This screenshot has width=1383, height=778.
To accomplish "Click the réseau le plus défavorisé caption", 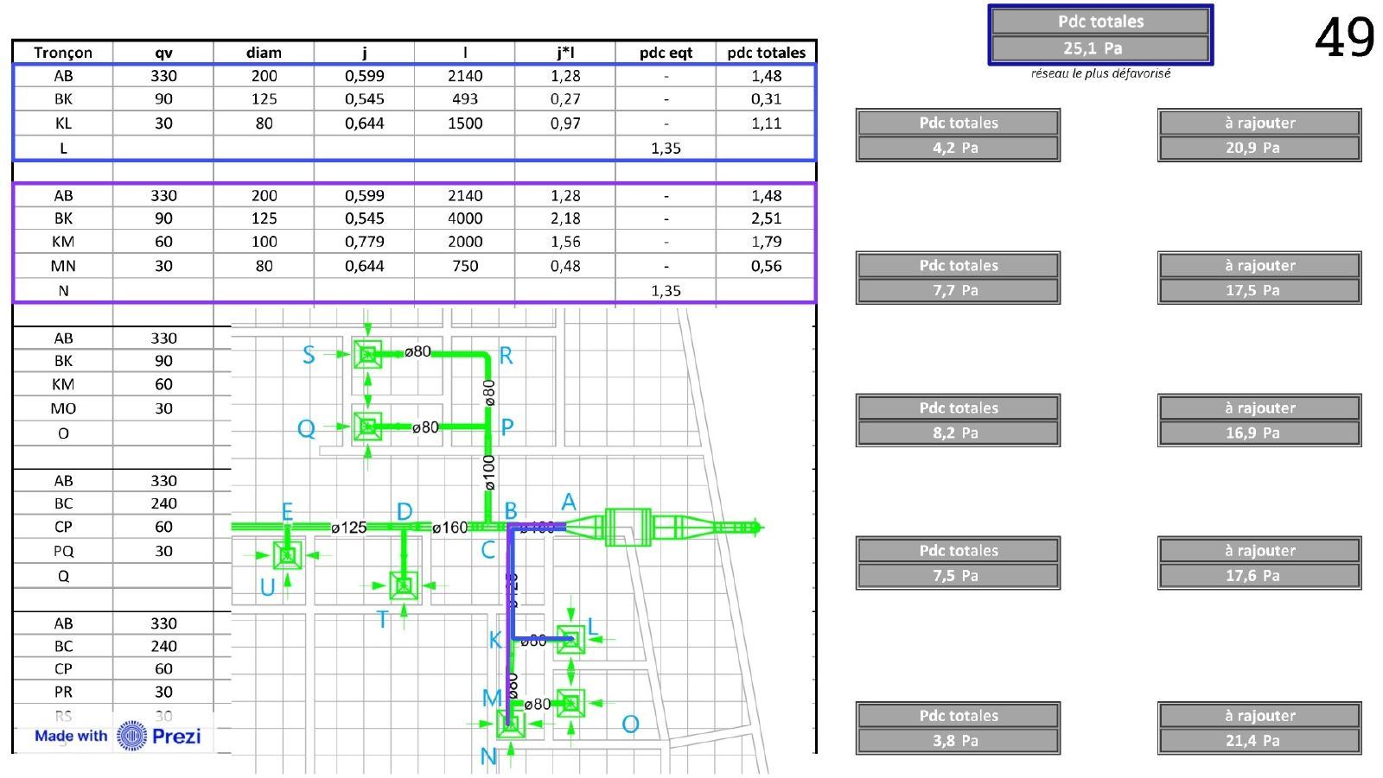I will pyautogui.click(x=1100, y=73).
